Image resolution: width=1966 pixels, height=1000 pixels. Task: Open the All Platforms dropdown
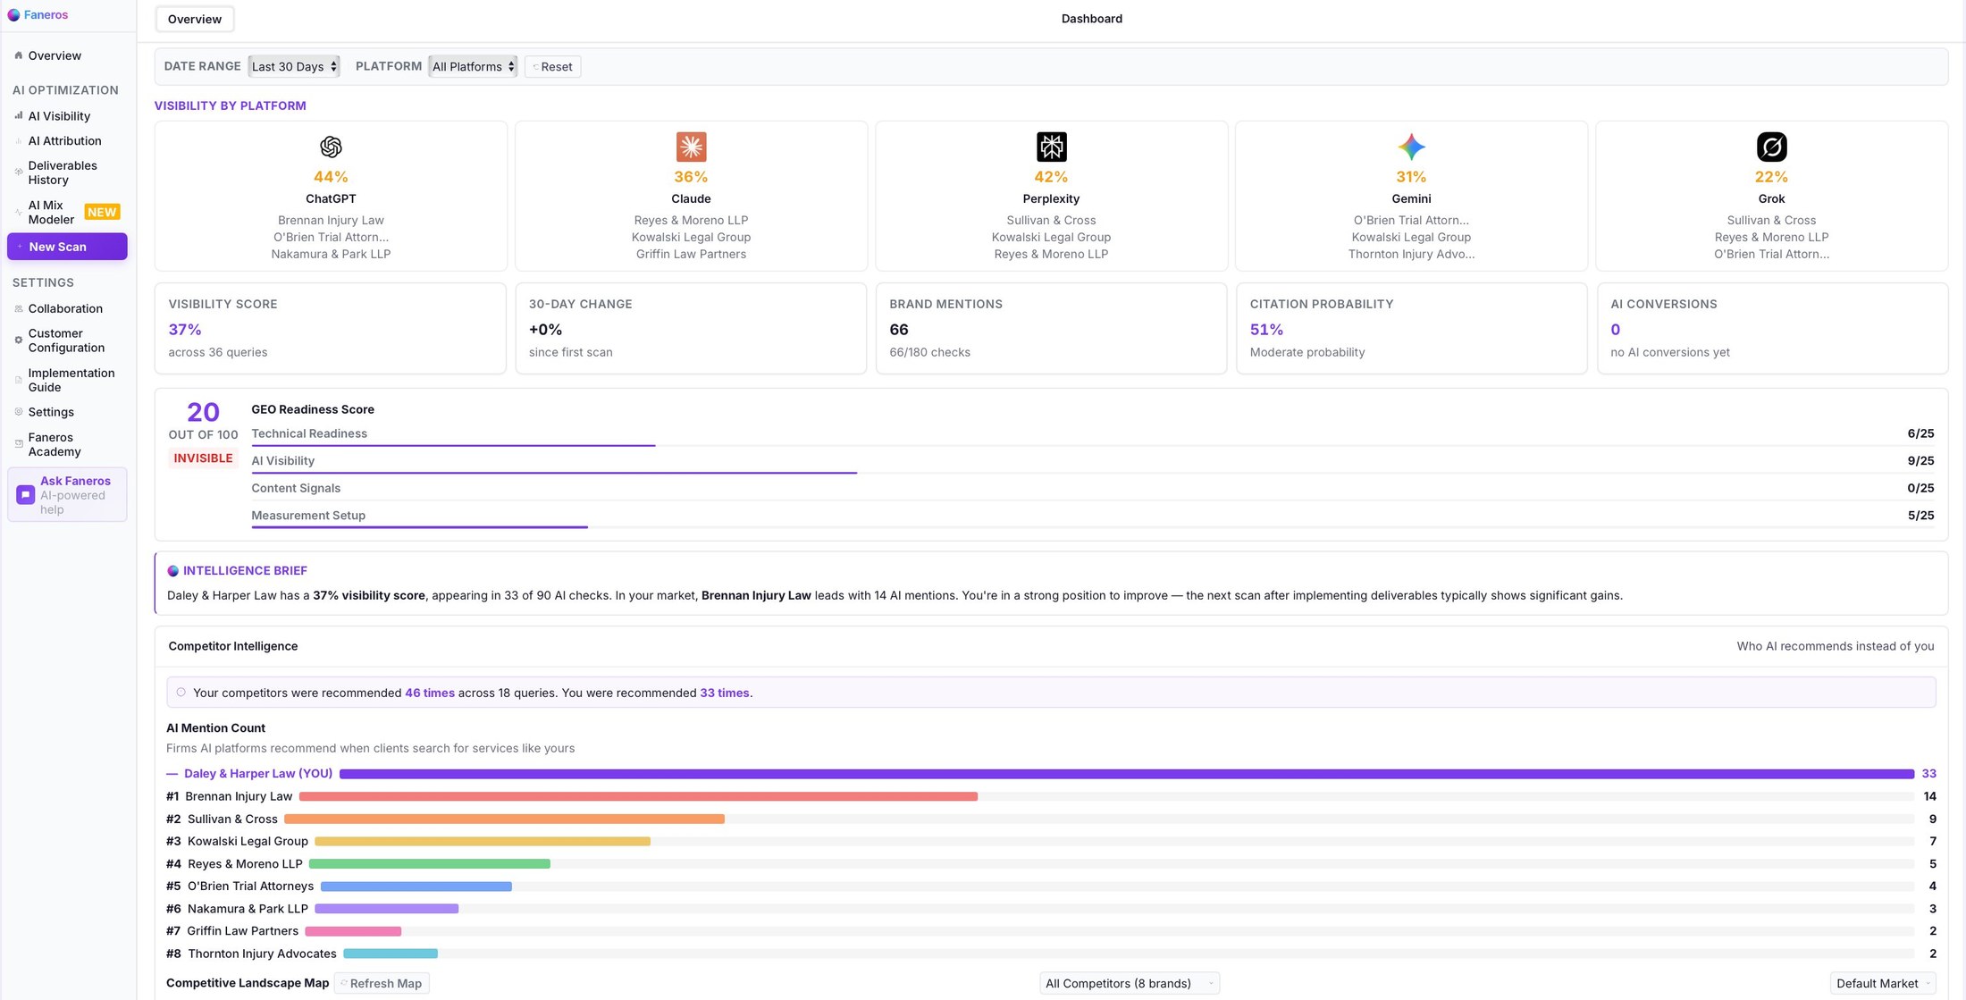(473, 66)
